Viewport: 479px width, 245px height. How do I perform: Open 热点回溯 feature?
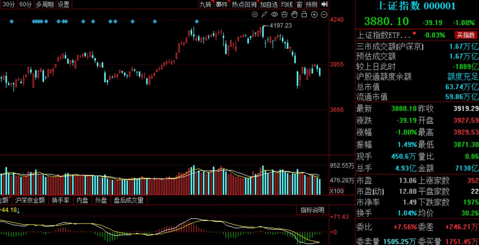244,4
